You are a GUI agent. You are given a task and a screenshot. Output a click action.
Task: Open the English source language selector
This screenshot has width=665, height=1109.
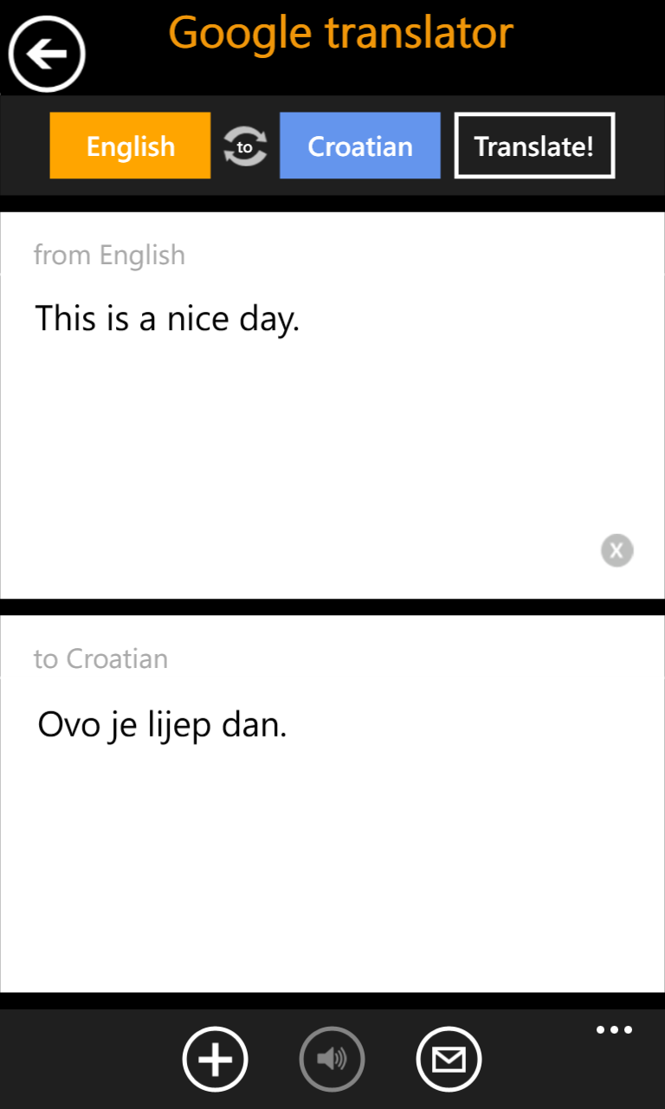(130, 146)
